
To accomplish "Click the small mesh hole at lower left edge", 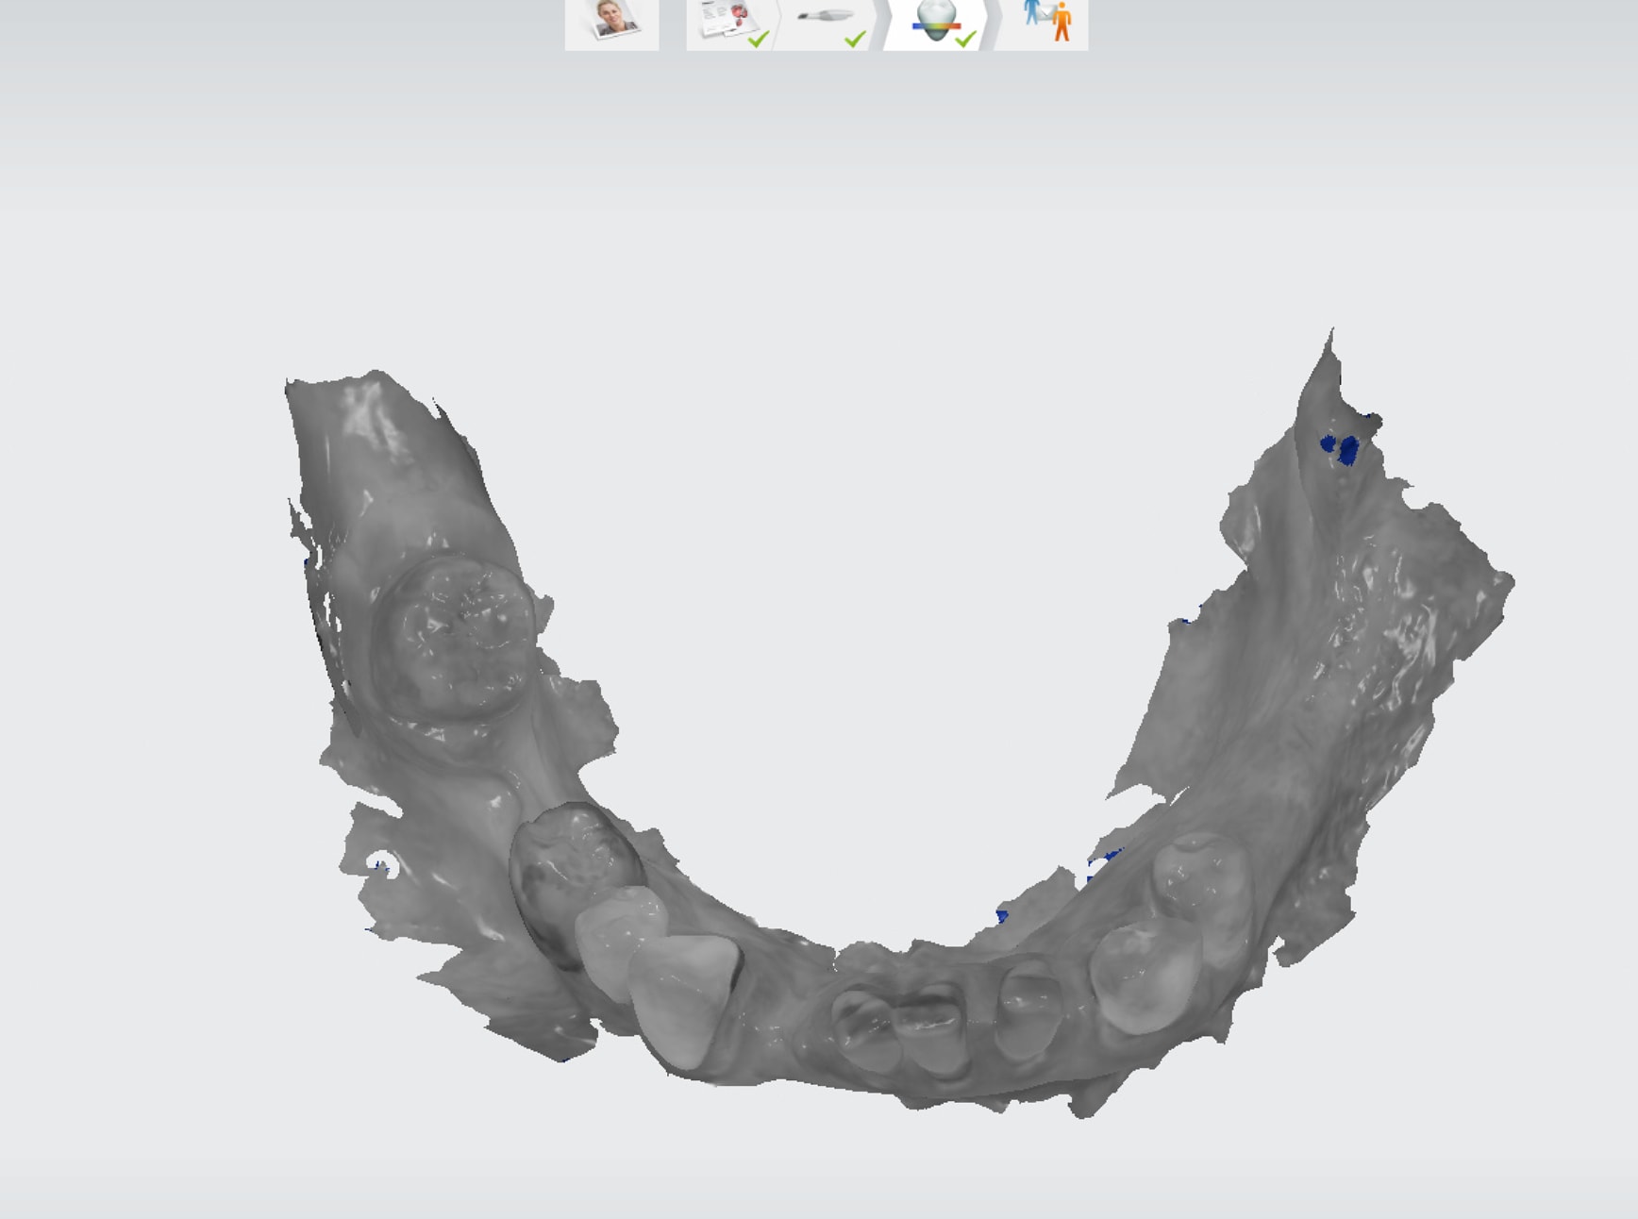I will tap(385, 865).
